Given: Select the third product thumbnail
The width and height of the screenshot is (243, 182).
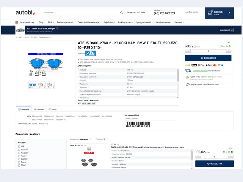Looking at the screenshot, I should point(50,85).
